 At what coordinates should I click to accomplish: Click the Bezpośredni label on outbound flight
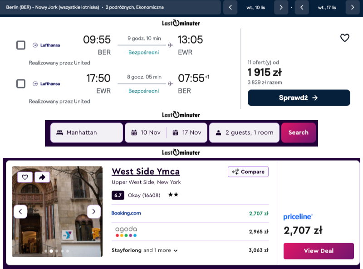click(x=143, y=53)
